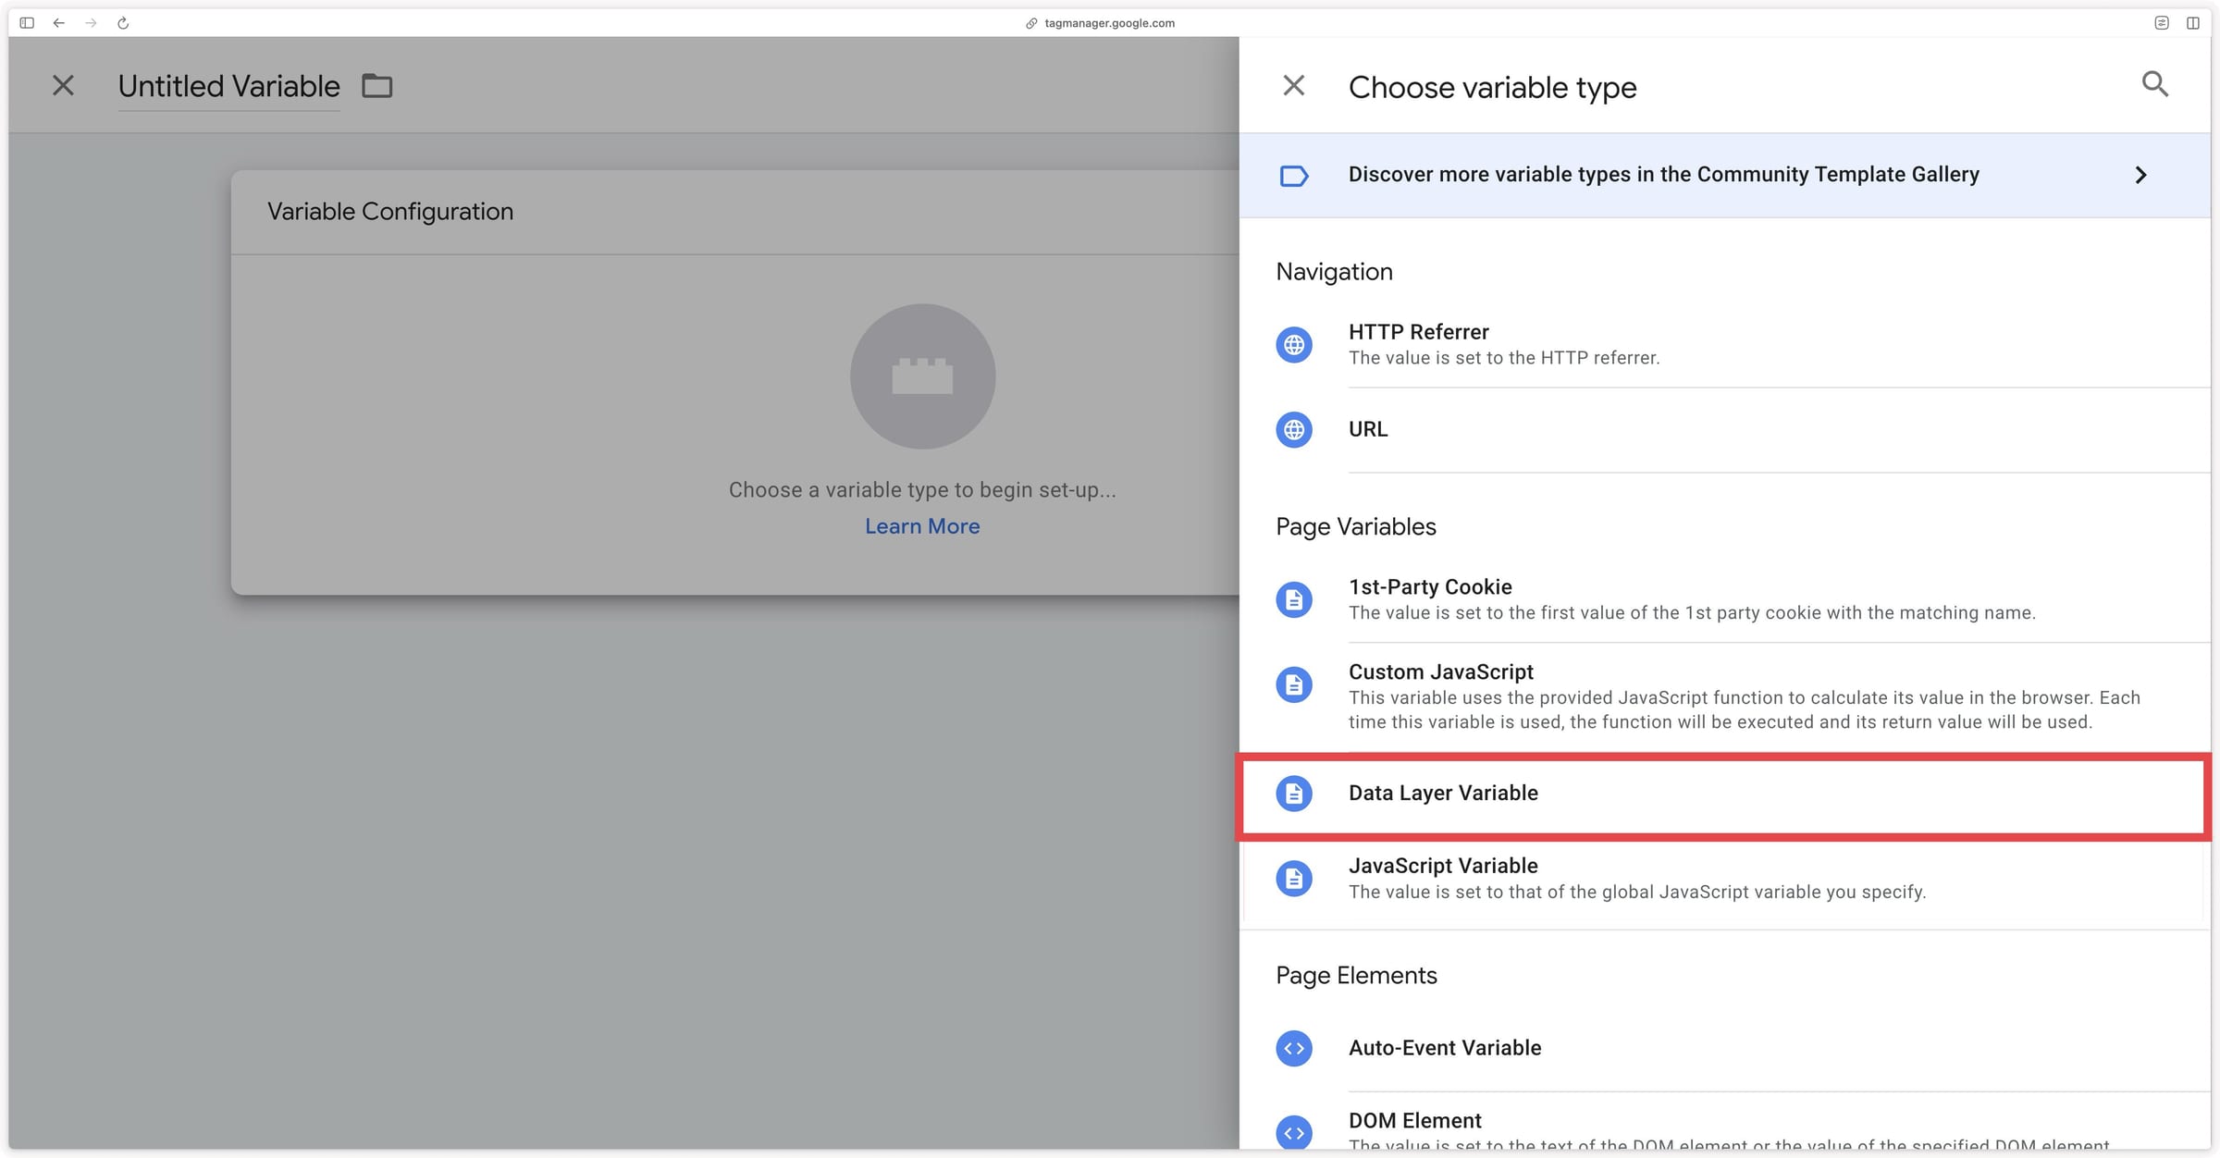Go back in browser history
Viewport: 2220px width, 1158px height.
pos(58,23)
